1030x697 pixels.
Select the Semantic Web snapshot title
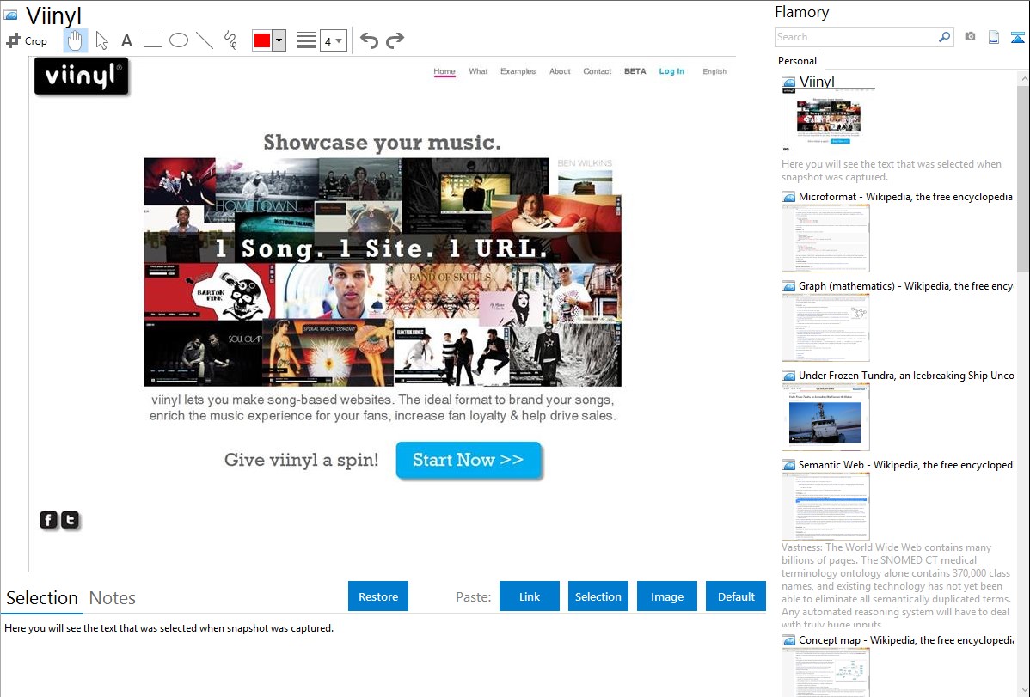point(905,464)
